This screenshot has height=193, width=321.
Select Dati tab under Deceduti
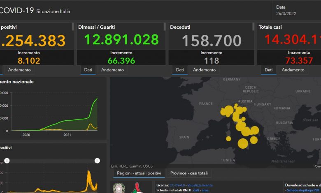[180, 70]
